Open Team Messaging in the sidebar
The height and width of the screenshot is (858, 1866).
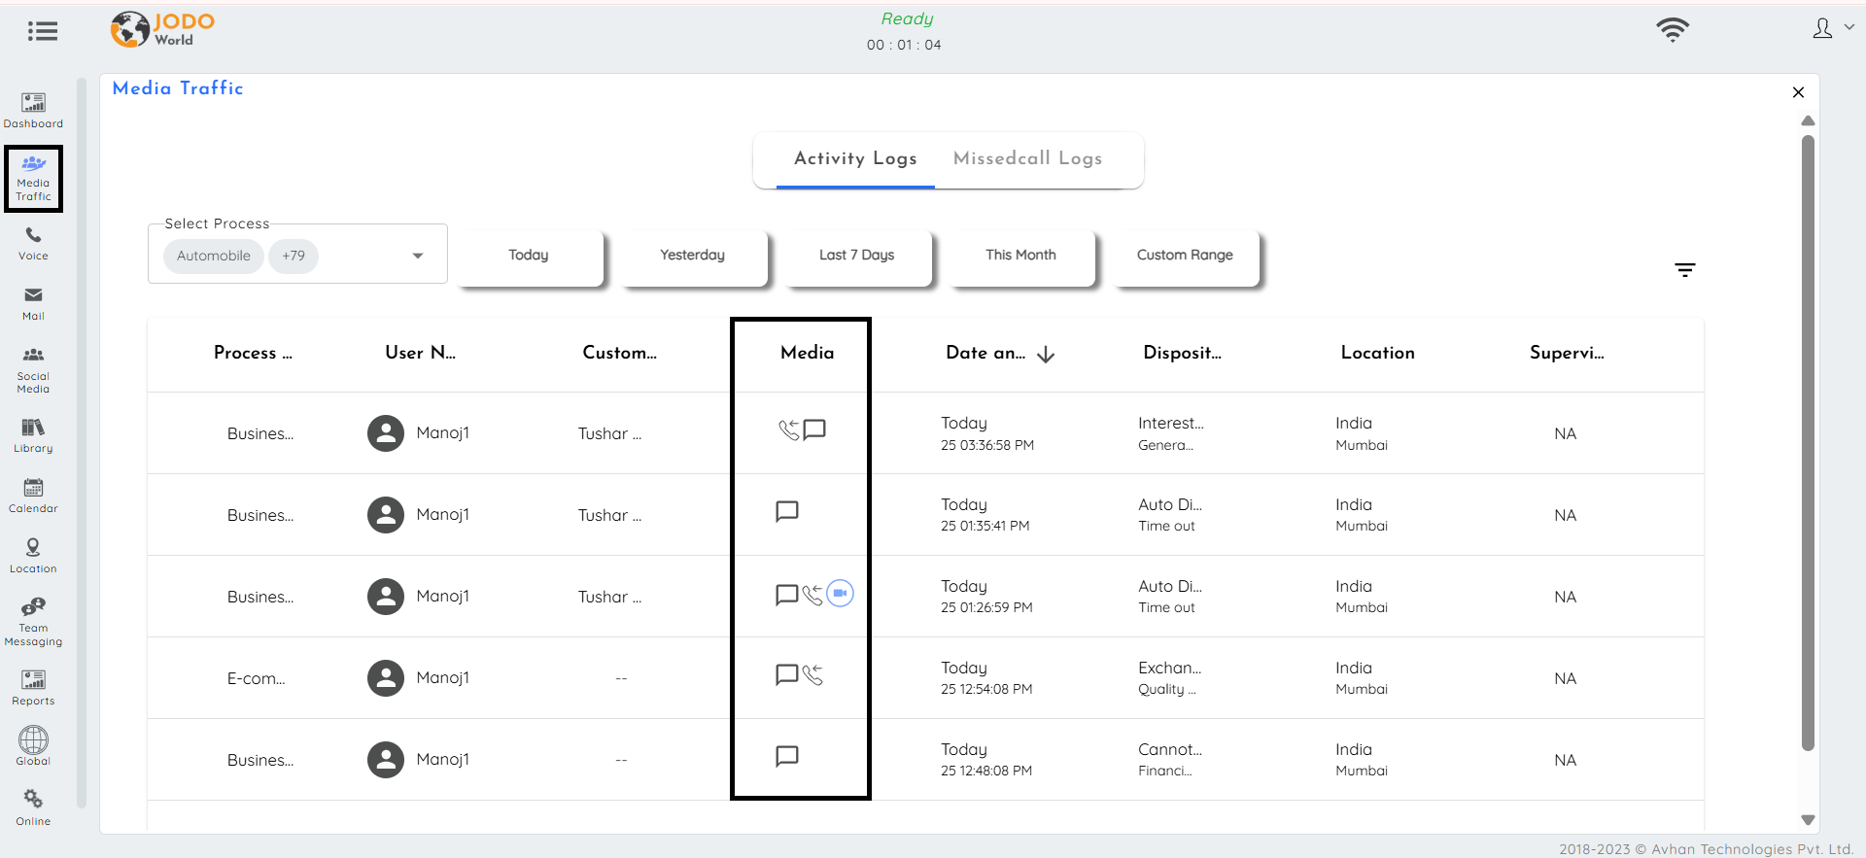[33, 622]
